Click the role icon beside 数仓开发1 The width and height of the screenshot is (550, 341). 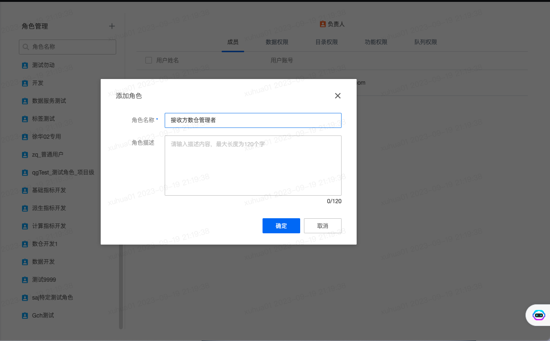pos(25,244)
